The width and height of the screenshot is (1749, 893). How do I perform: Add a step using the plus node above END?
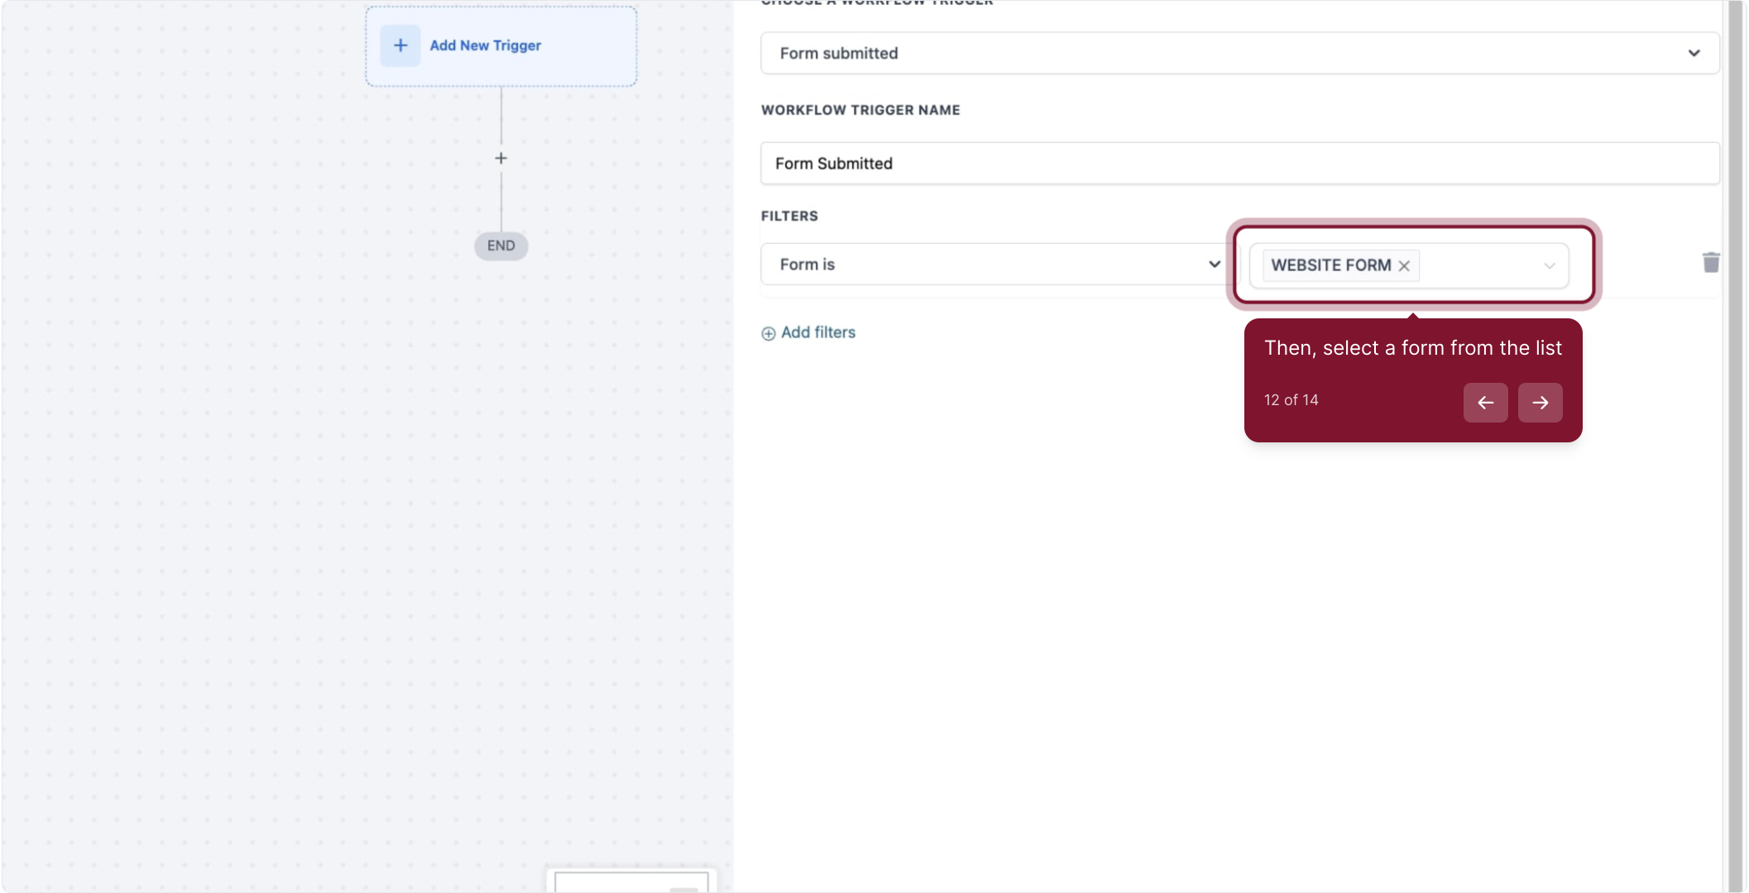click(x=501, y=158)
